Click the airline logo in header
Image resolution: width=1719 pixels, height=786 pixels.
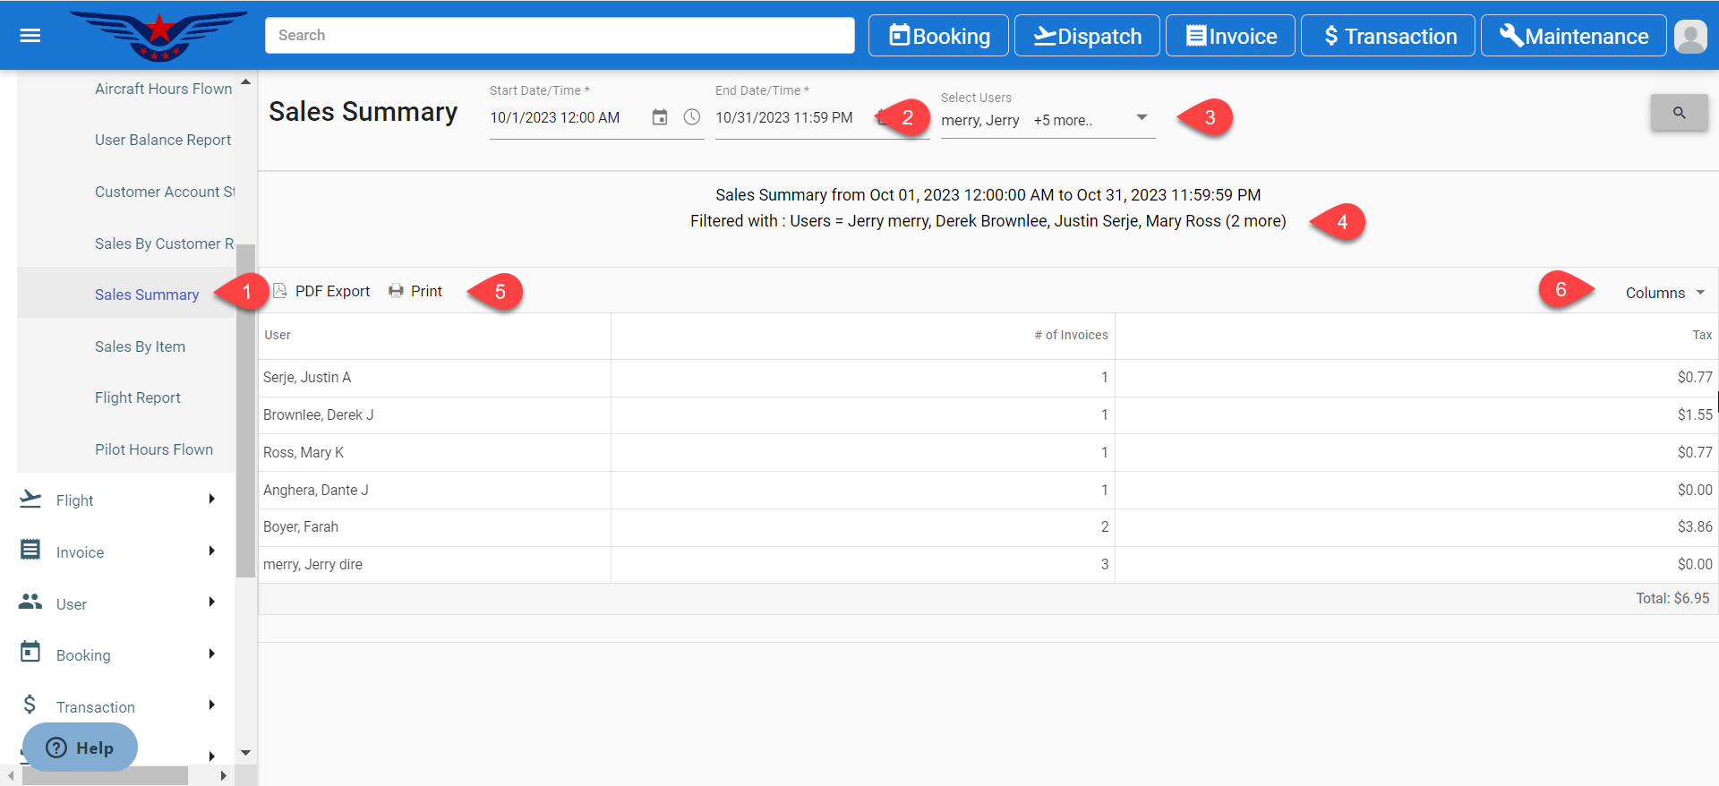coord(158,36)
